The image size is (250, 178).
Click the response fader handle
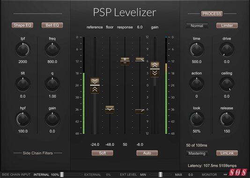125,61
